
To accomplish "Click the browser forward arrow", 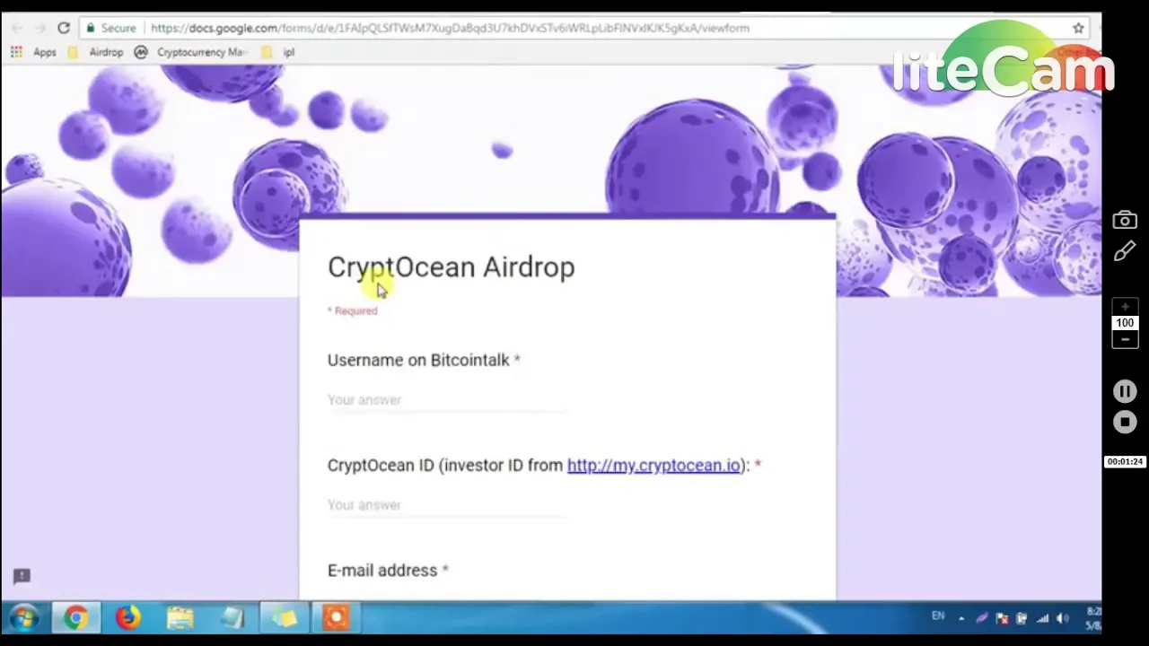I will click(x=39, y=28).
